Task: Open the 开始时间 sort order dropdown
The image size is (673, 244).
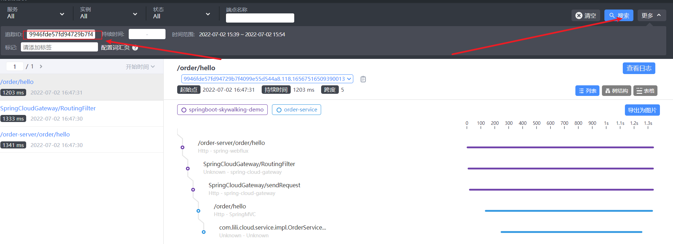Action: pos(140,67)
